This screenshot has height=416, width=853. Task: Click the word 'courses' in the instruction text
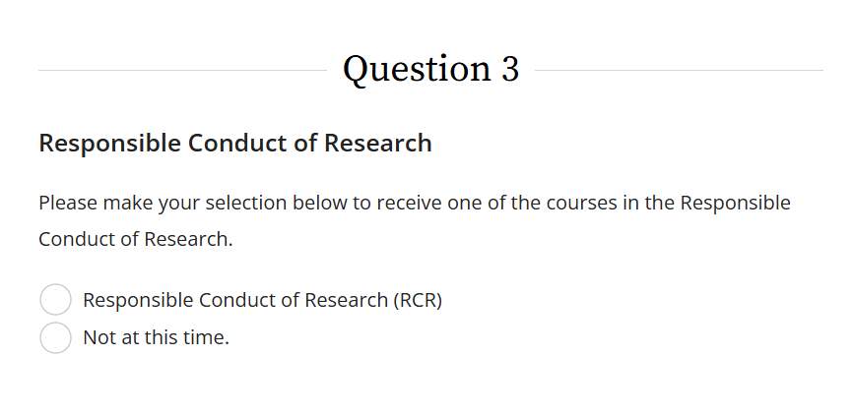click(578, 204)
